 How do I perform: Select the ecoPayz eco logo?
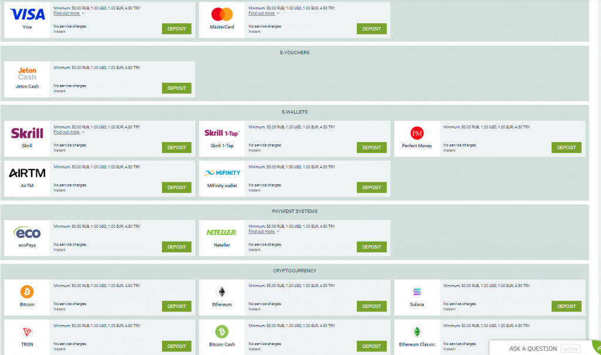coord(27,233)
